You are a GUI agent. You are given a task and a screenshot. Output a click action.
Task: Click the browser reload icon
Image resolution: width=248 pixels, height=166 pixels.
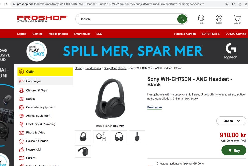click(x=6, y=4)
